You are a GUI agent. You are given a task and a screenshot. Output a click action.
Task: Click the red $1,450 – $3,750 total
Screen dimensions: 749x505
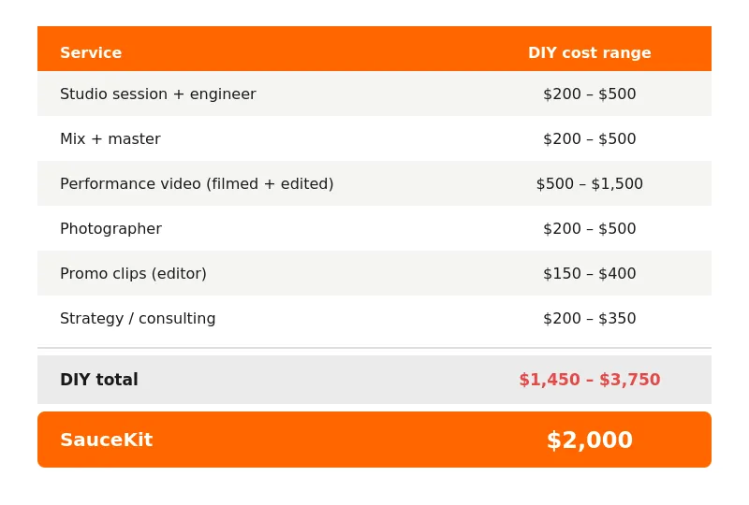(590, 380)
